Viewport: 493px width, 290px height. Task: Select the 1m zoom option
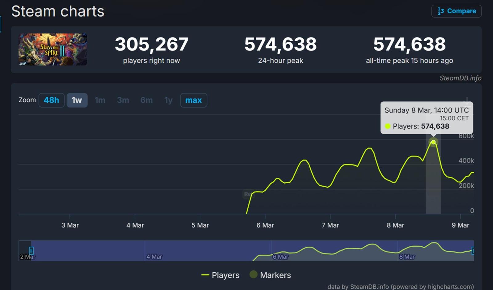coord(100,100)
